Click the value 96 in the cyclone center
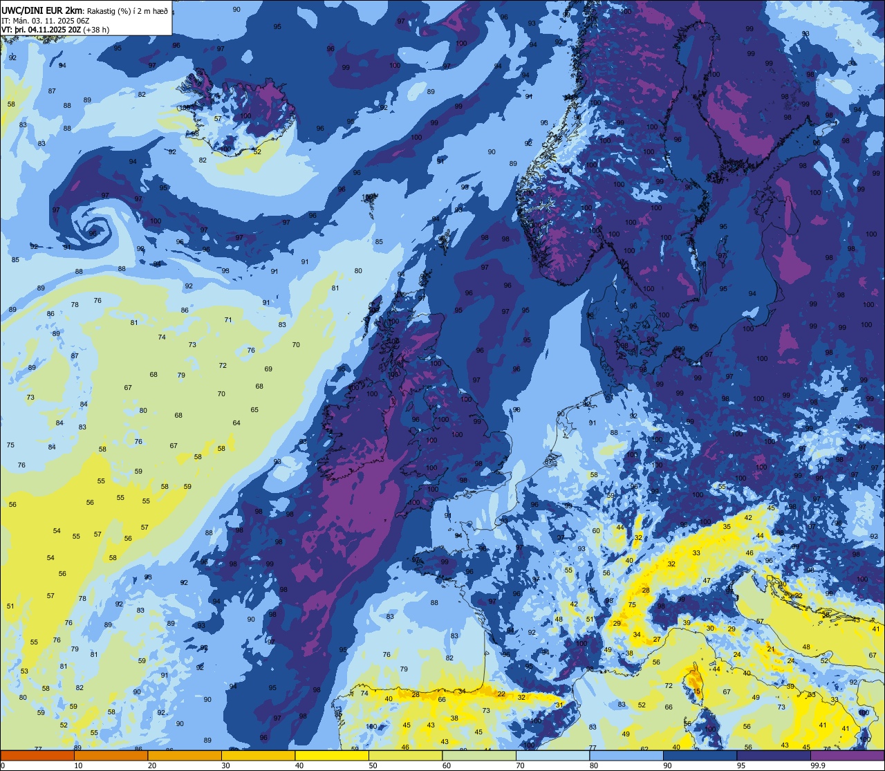 (x=93, y=233)
